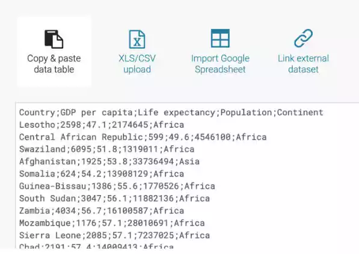Click the Somalia data row
The image size is (359, 254).
102,174
